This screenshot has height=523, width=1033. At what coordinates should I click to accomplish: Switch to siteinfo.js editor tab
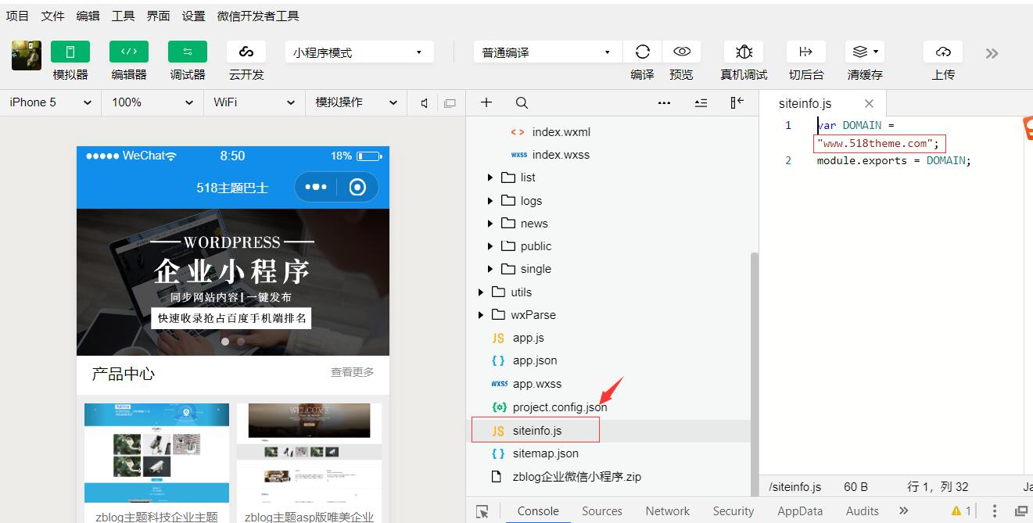pyautogui.click(x=805, y=103)
